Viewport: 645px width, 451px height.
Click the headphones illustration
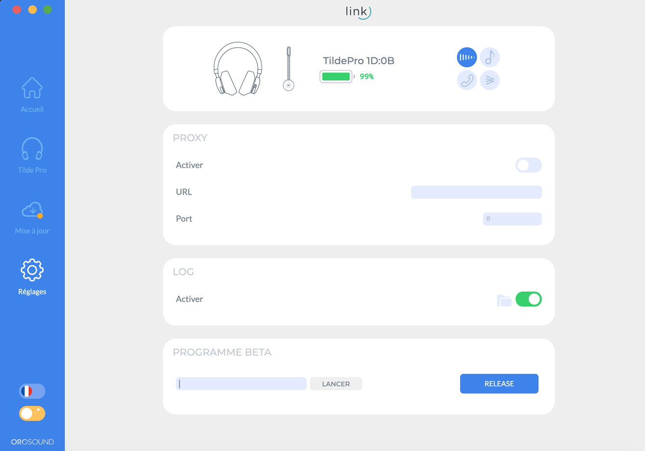(238, 69)
